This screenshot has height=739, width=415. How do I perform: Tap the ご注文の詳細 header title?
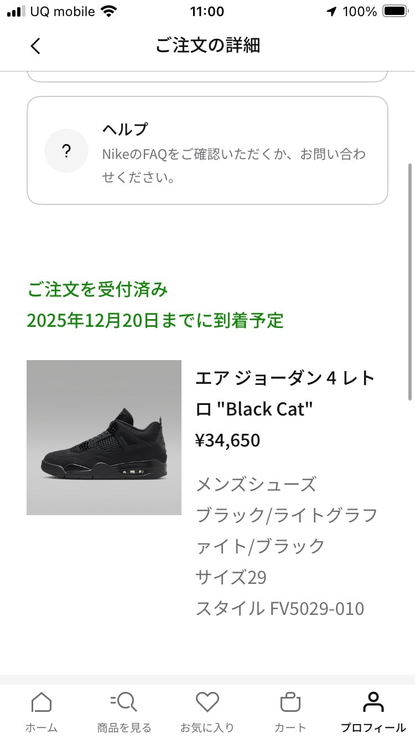click(207, 46)
